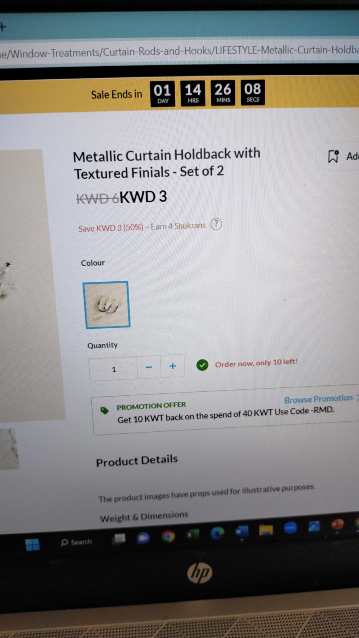Viewport: 359px width, 638px height.
Task: Decrease quantity with the minus button
Action: tap(149, 367)
